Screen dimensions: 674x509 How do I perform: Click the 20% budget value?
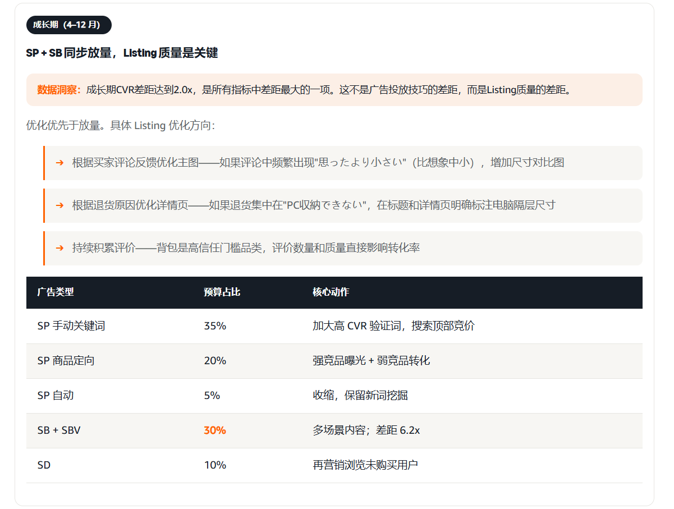point(215,361)
